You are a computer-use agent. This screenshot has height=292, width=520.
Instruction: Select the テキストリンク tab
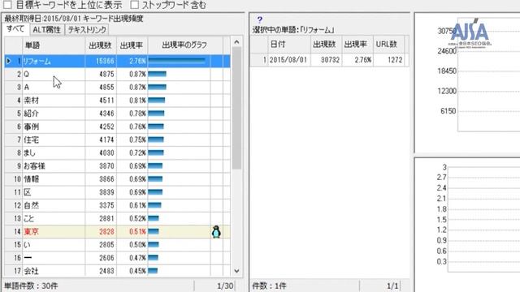(87, 30)
